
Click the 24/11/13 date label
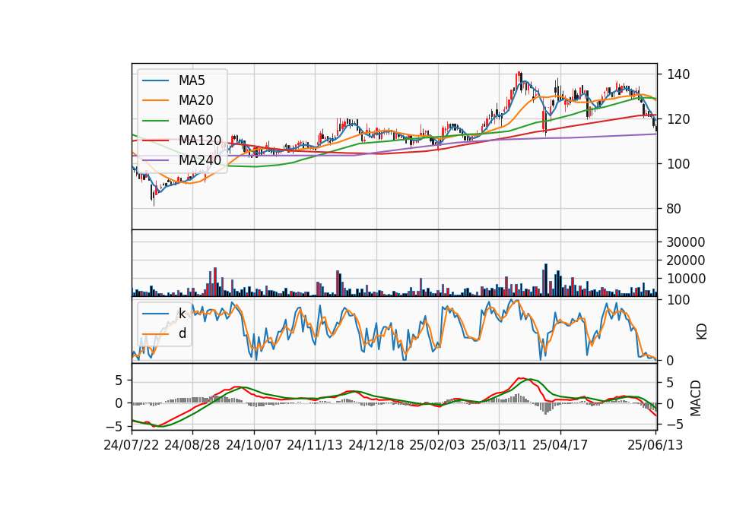pos(315,445)
